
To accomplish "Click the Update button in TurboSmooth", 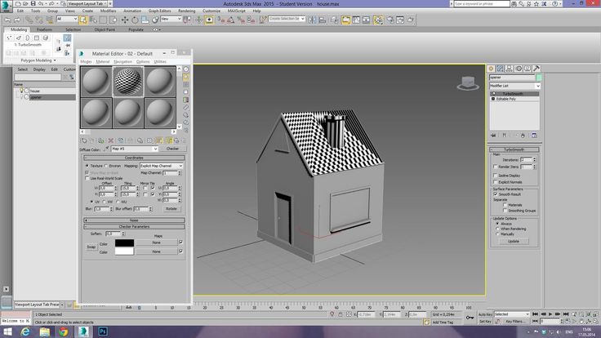I will pos(513,241).
